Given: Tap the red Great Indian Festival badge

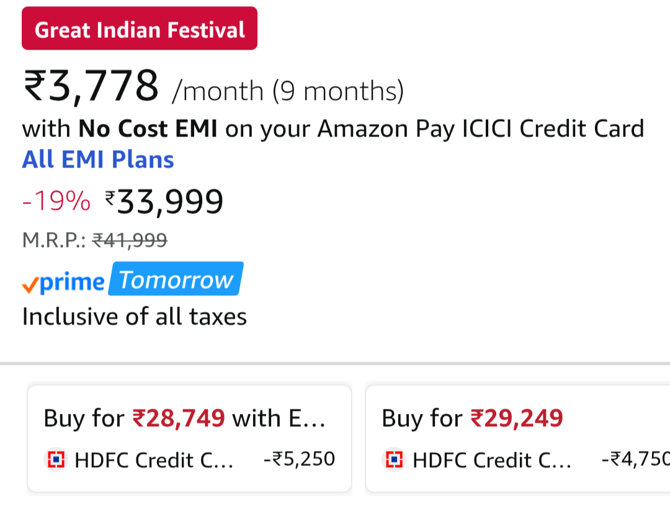Looking at the screenshot, I should (x=140, y=29).
